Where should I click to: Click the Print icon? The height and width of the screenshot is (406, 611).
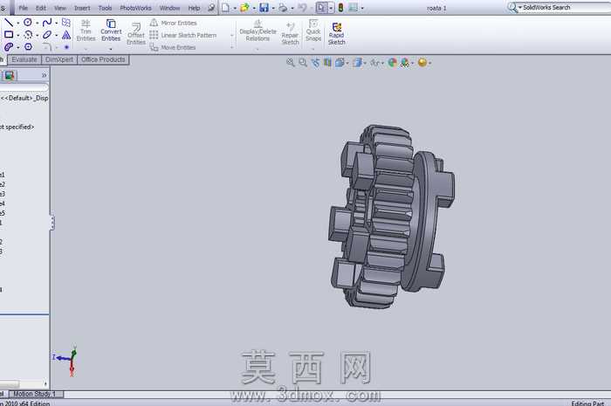point(284,7)
